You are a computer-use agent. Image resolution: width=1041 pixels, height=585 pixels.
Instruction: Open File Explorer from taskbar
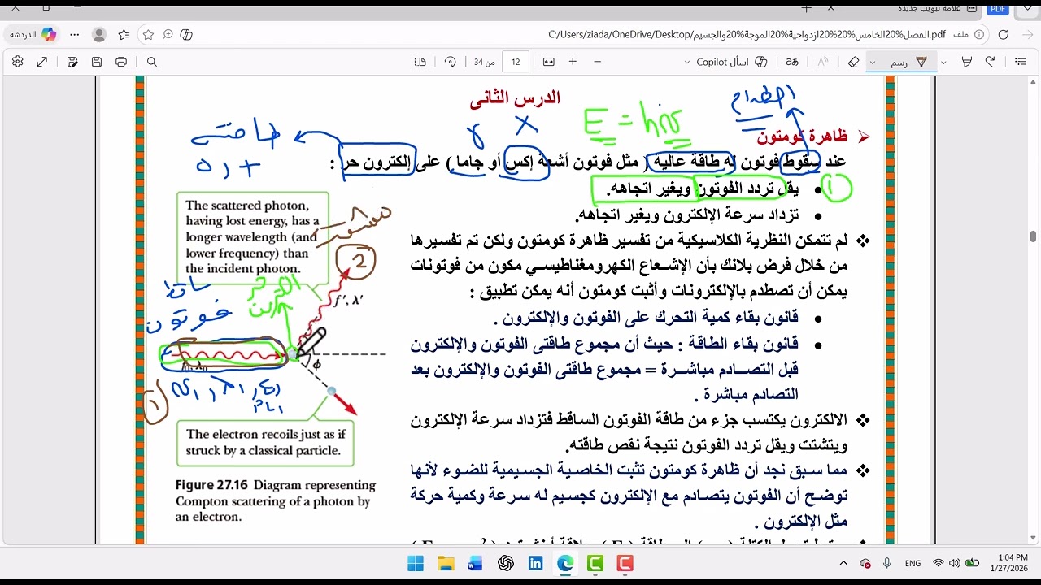pyautogui.click(x=446, y=563)
